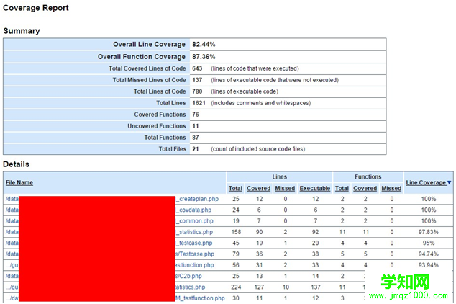This screenshot has width=456, height=304.
Task: Click 'includes comments and whitespaces' note
Action: 261,103
